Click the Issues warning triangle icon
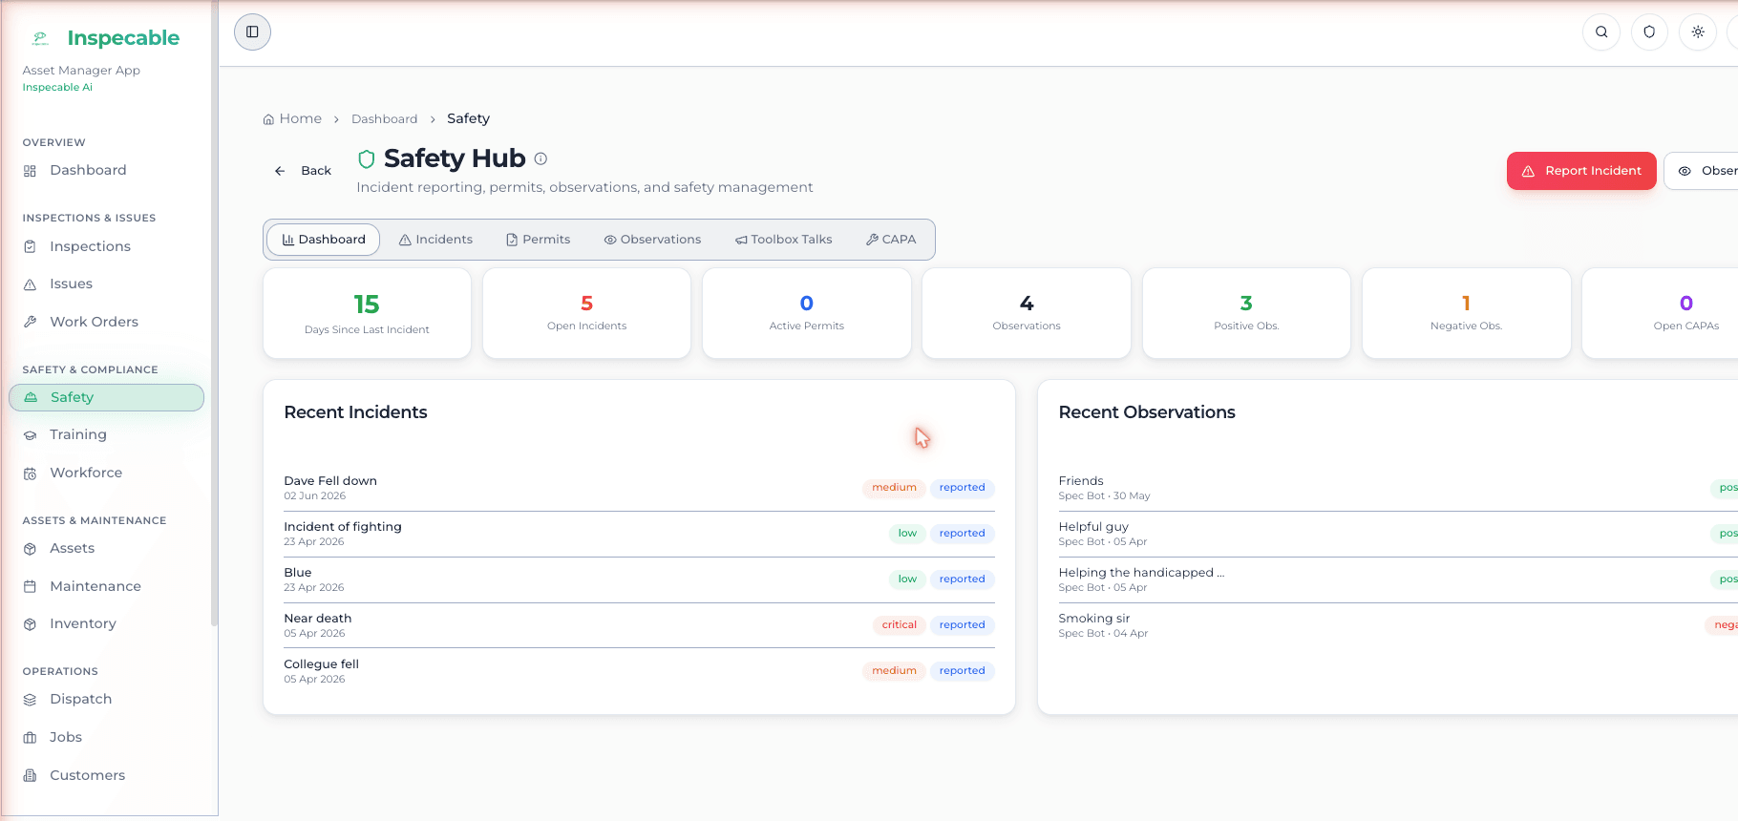 coord(30,284)
